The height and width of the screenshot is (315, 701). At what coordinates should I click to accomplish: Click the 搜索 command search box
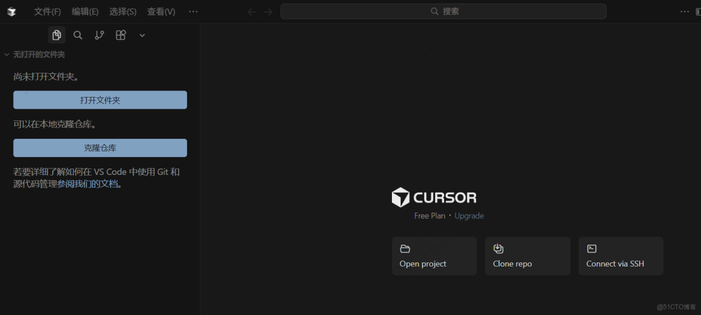point(443,11)
